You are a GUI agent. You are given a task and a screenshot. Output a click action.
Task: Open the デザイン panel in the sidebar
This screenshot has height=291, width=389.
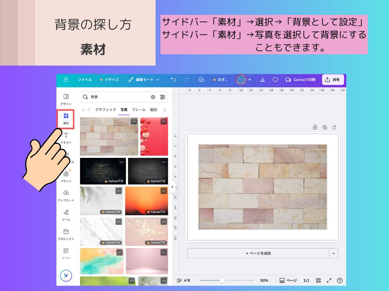(x=66, y=99)
